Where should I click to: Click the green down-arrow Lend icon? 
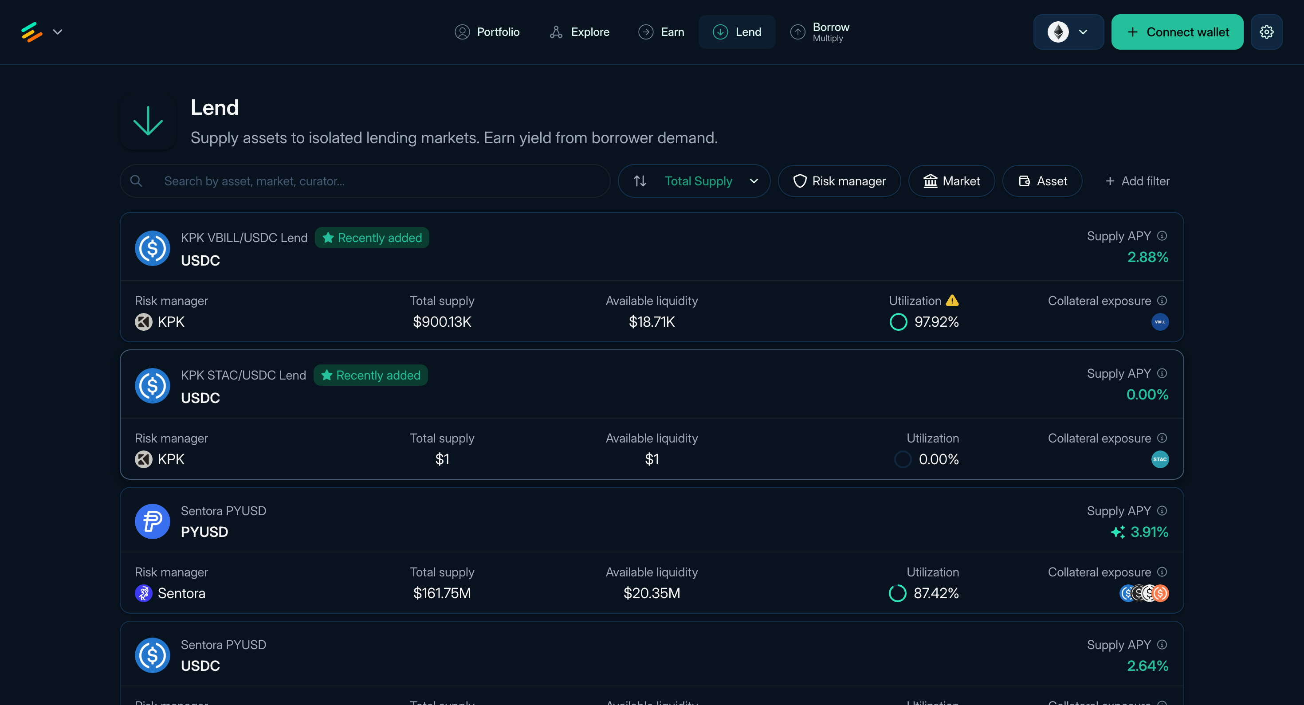148,121
